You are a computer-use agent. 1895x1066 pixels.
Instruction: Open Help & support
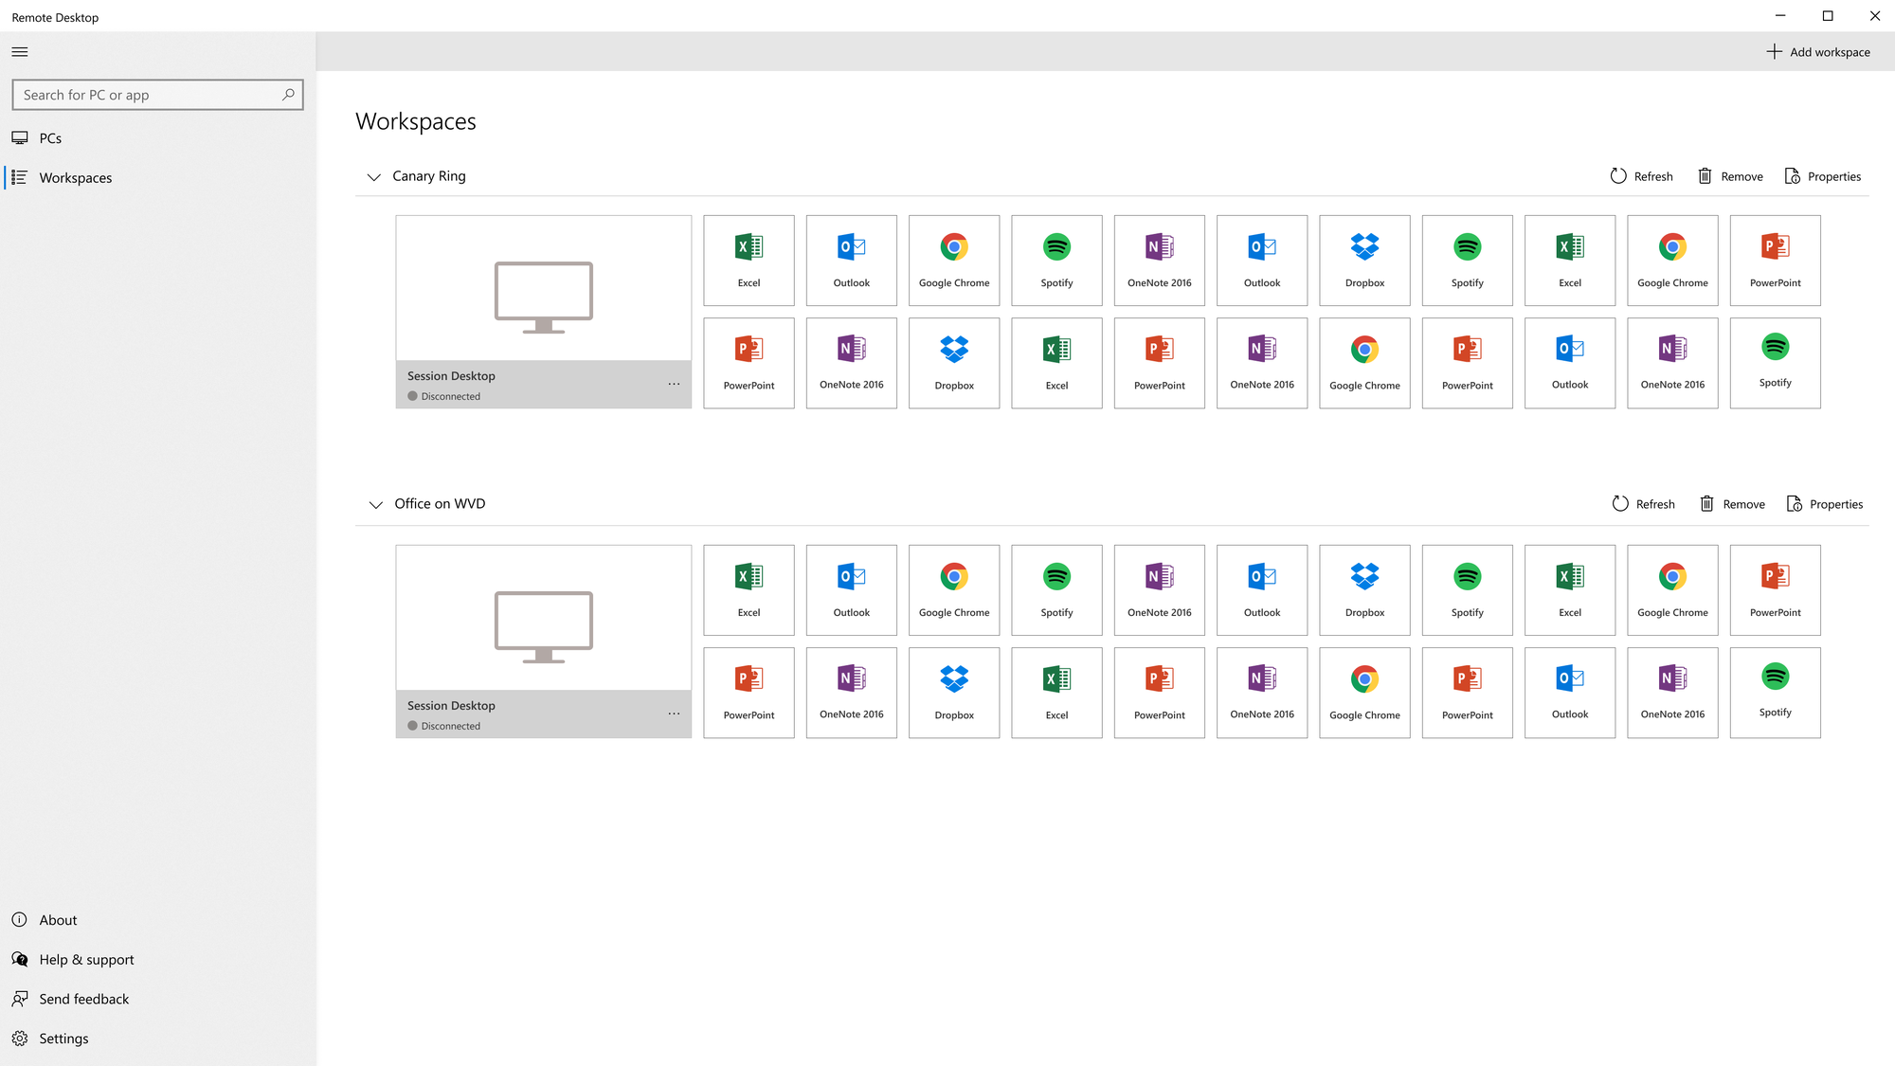point(157,960)
